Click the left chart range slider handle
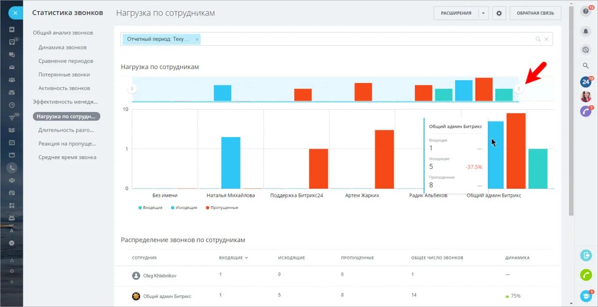 (132, 89)
